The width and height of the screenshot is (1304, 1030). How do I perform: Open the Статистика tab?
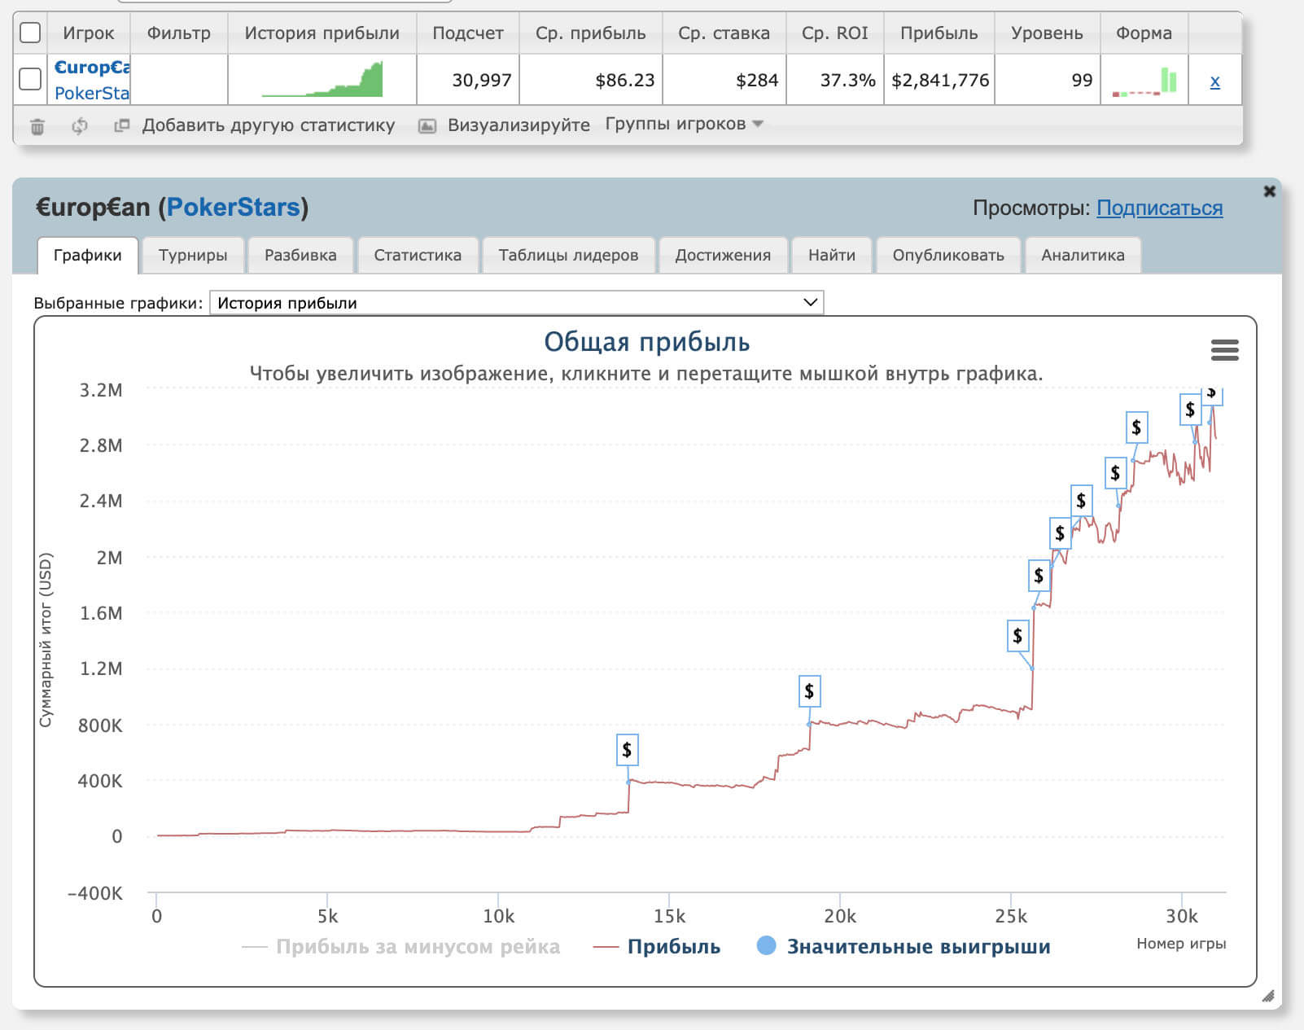(x=417, y=255)
